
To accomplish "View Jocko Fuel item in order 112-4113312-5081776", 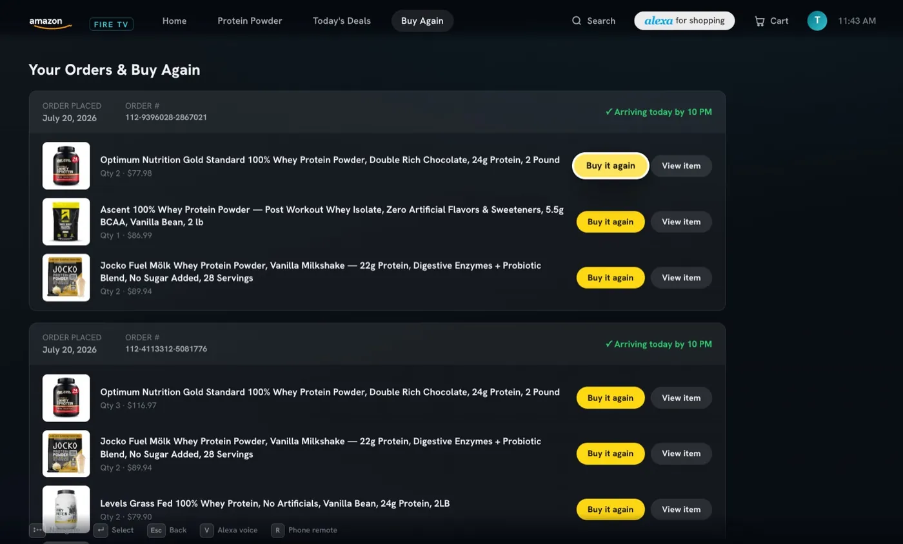I will 681,454.
